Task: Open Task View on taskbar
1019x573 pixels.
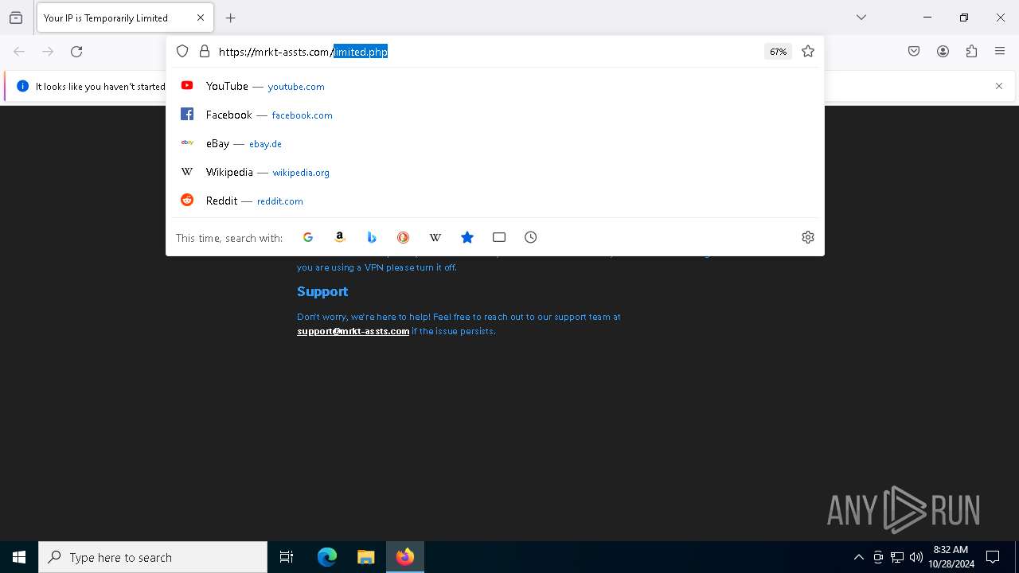Action: pyautogui.click(x=287, y=557)
